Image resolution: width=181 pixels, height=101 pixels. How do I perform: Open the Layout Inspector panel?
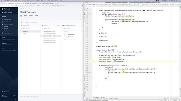(x=174, y=99)
